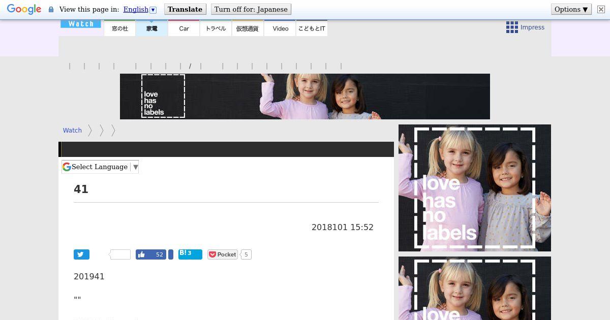Close the Google translate bar

[601, 10]
